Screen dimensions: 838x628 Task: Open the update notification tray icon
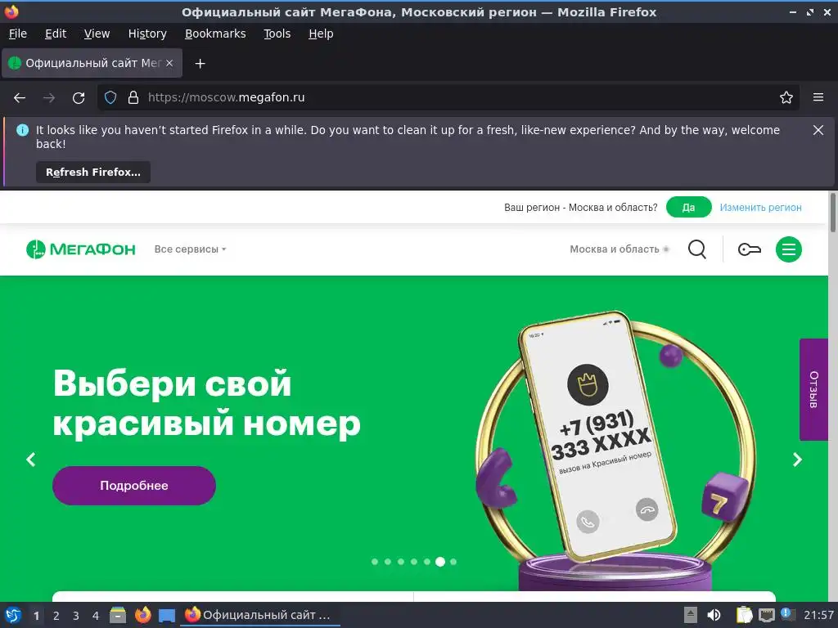coord(788,614)
